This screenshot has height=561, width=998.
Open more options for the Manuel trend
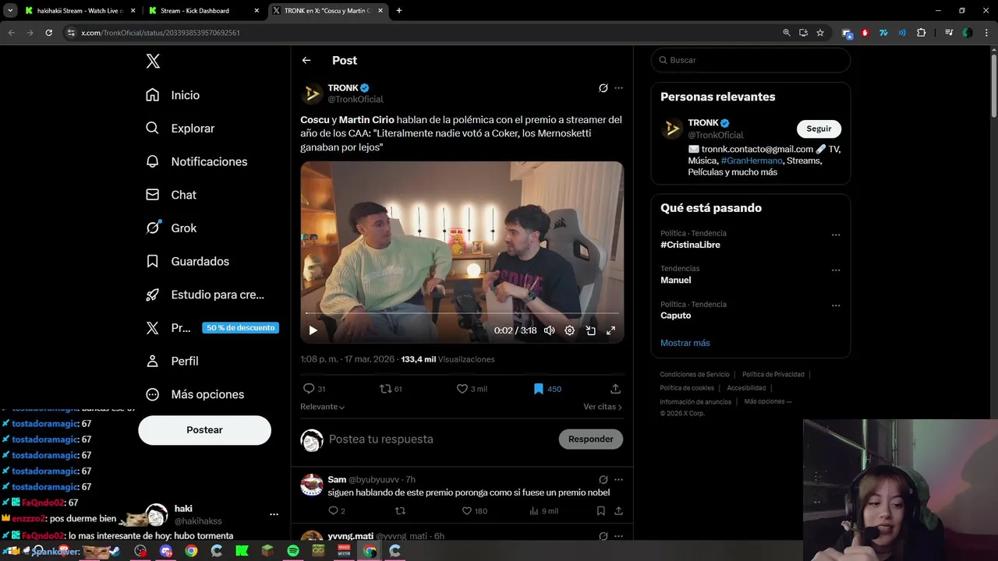pyautogui.click(x=836, y=270)
